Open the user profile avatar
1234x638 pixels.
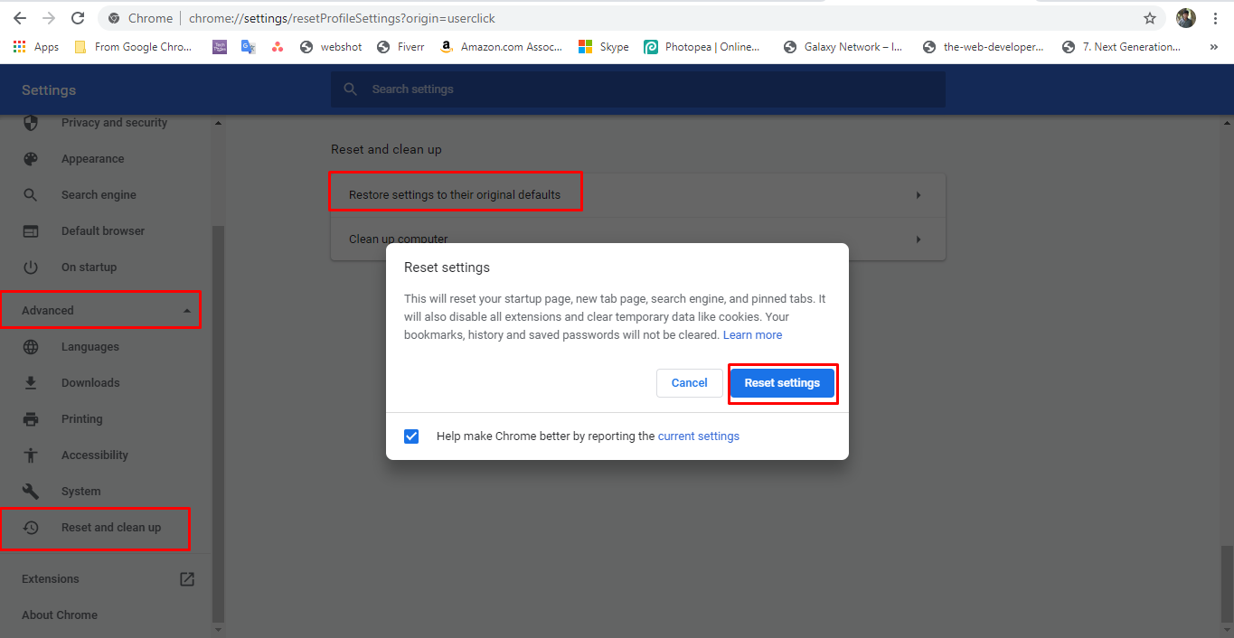(1186, 18)
